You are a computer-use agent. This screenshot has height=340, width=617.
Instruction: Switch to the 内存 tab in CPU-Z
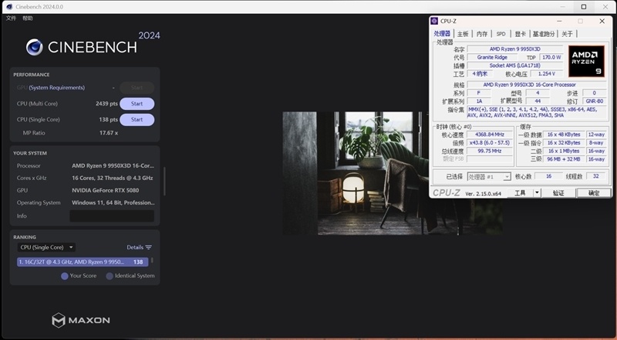click(481, 34)
